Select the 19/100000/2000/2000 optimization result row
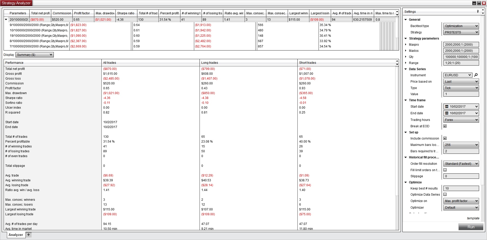The image size is (487, 240). click(200, 36)
